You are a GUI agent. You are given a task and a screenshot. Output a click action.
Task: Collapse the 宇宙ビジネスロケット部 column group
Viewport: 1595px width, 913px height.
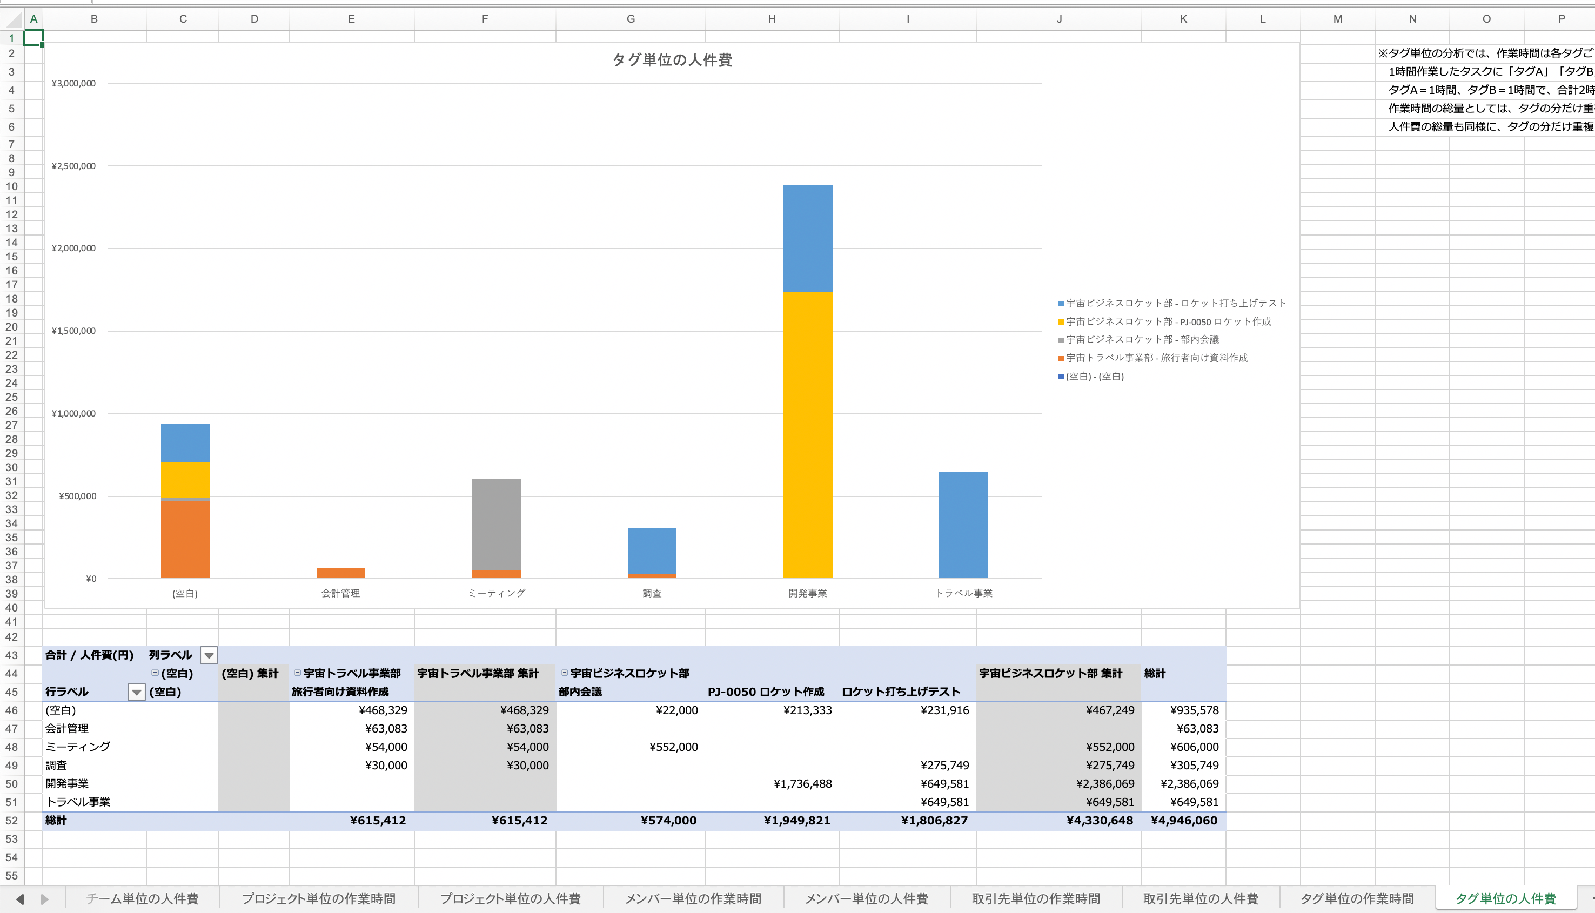tap(564, 673)
